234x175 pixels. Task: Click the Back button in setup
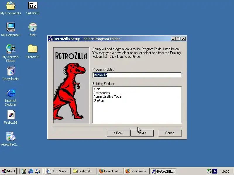[118, 133]
